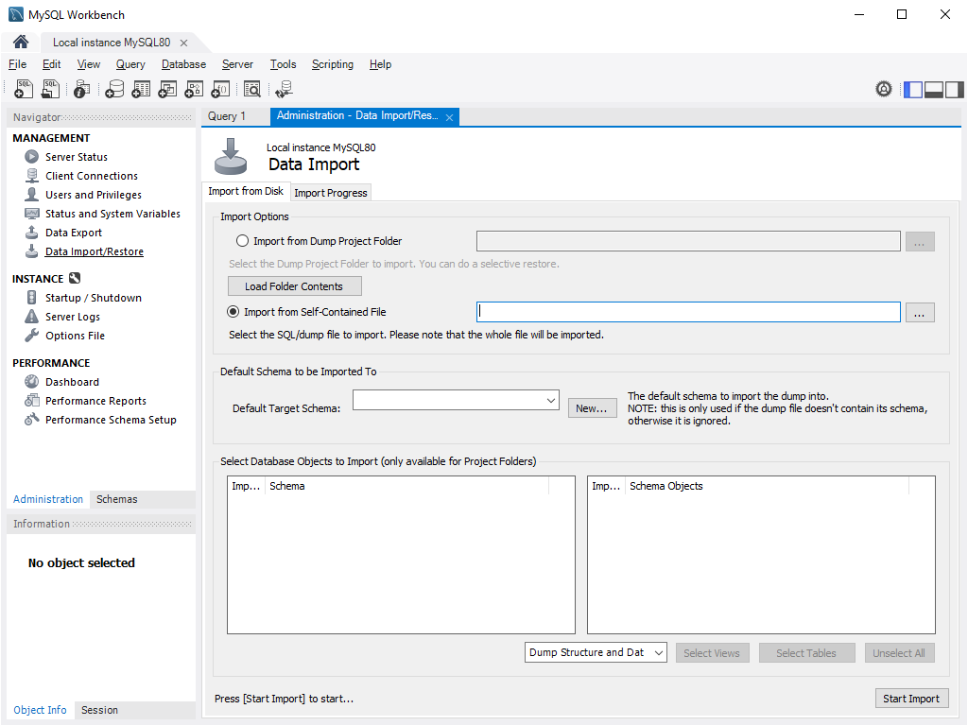Click the Status and System Variables icon
The image size is (968, 726).
click(31, 214)
